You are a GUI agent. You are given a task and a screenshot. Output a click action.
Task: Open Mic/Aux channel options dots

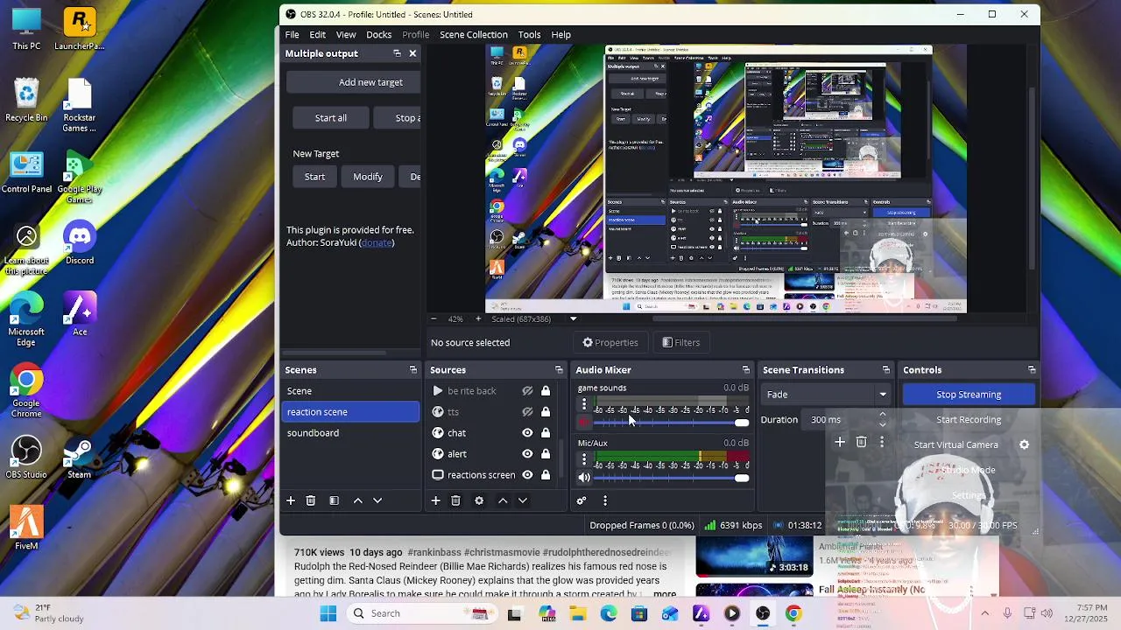[x=584, y=460]
